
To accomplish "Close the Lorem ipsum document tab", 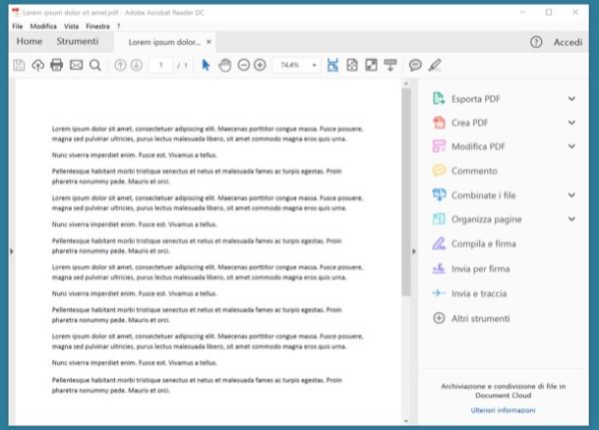I will pos(208,43).
